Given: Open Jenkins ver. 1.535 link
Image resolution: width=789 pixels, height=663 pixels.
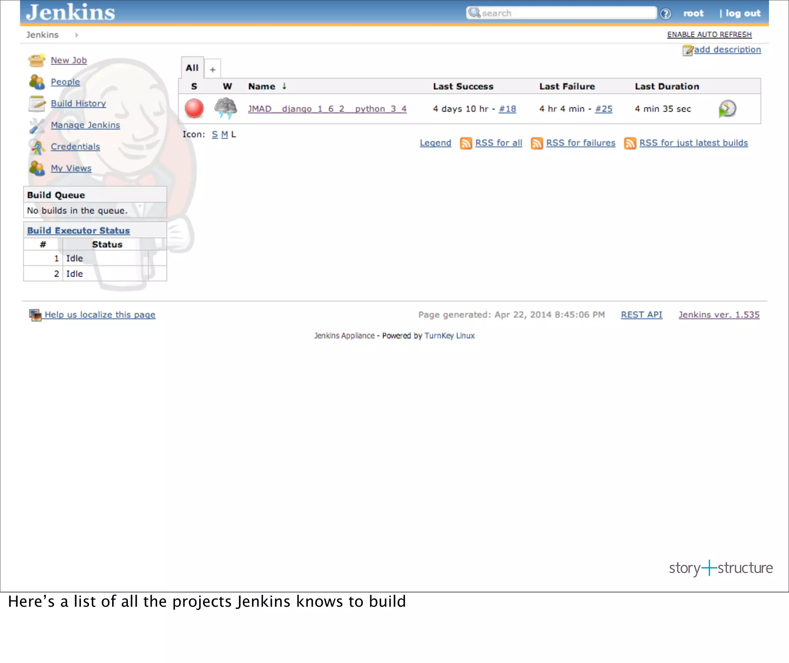Looking at the screenshot, I should click(719, 315).
